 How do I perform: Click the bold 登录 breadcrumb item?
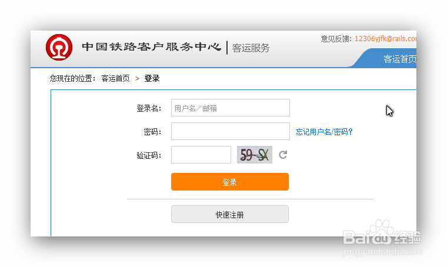click(x=152, y=78)
